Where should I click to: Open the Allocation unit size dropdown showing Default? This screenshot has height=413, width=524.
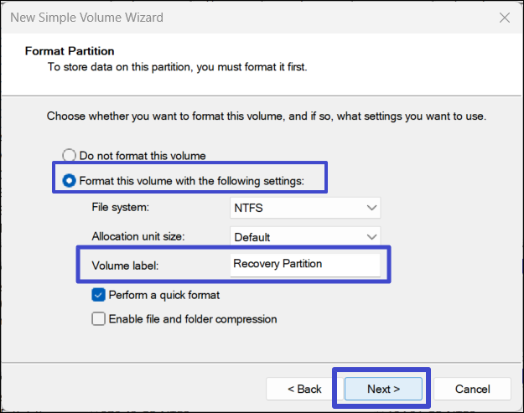[304, 237]
